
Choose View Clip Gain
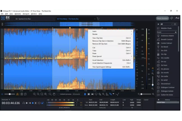(111, 38)
